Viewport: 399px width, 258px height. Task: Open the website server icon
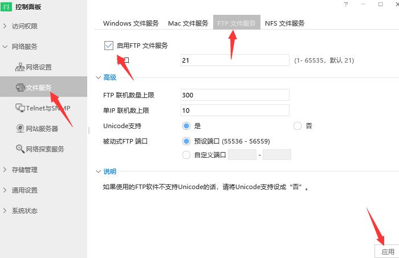pyautogui.click(x=20, y=129)
